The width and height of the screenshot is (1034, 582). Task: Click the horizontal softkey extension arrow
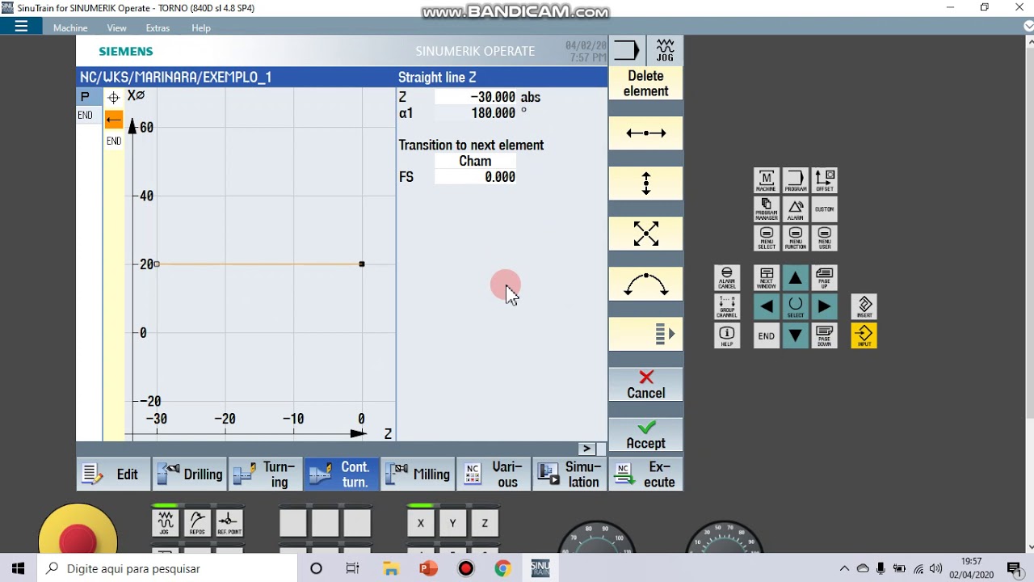coord(587,449)
